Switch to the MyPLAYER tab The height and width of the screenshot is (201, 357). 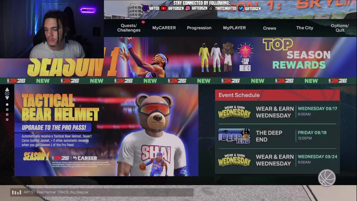[234, 28]
